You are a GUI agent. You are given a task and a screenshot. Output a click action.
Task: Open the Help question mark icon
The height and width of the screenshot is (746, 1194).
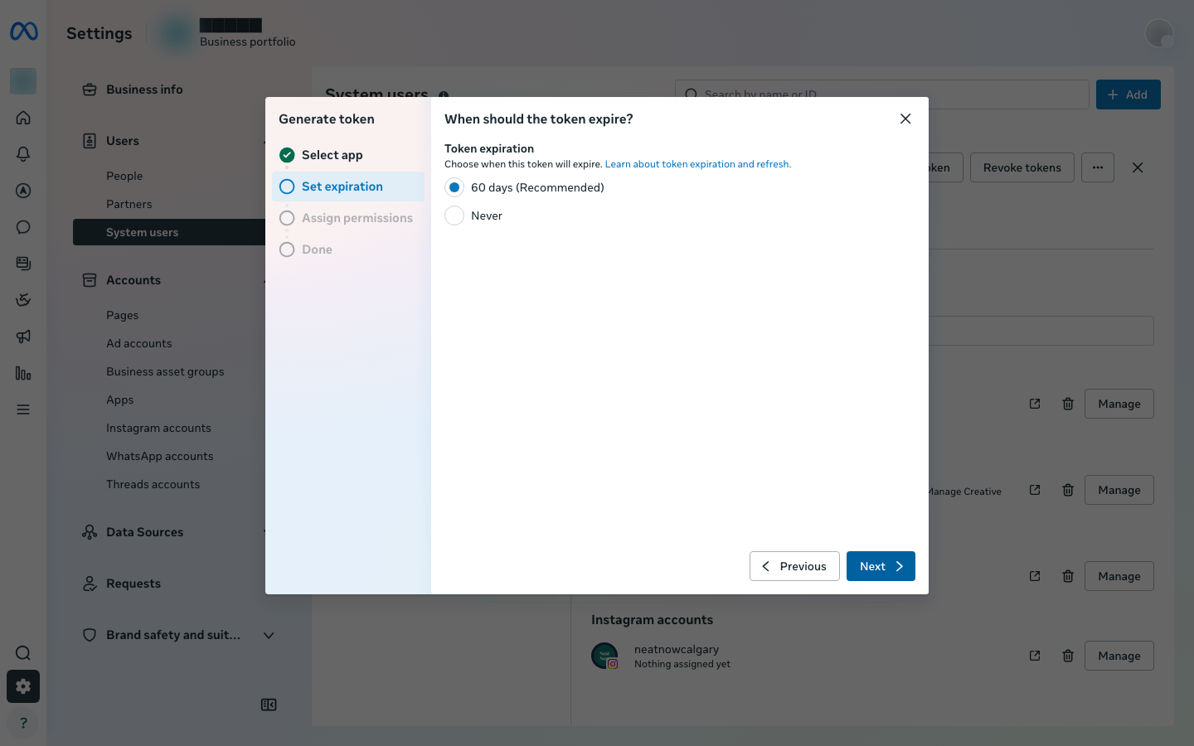(x=23, y=723)
